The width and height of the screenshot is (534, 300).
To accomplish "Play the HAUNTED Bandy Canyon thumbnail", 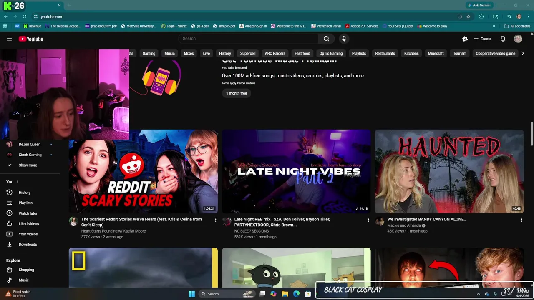I will pos(449,171).
